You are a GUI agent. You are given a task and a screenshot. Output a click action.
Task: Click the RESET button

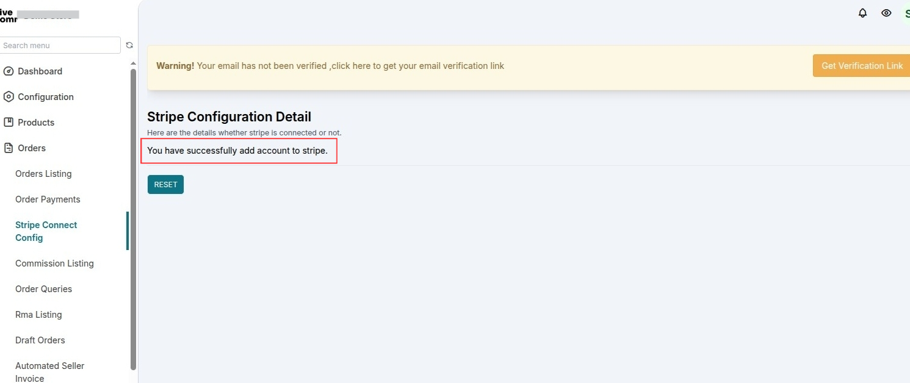click(x=165, y=185)
